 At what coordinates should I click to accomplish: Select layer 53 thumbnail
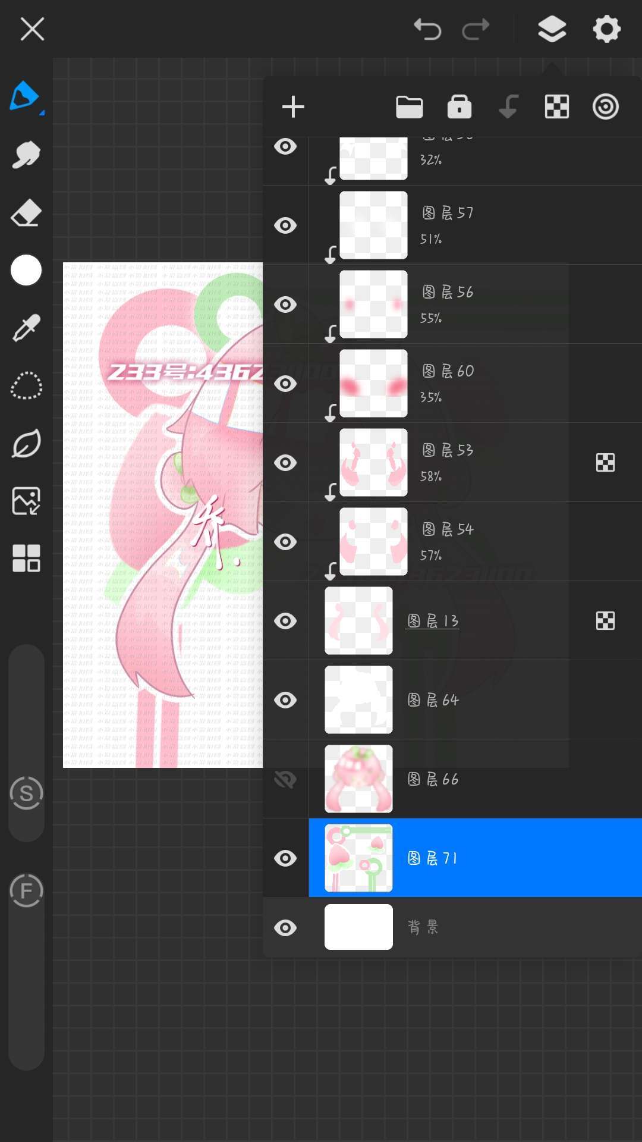pos(373,463)
